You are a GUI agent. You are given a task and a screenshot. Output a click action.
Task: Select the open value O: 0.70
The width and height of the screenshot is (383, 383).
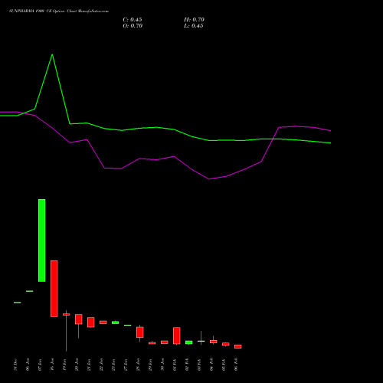coord(133,26)
